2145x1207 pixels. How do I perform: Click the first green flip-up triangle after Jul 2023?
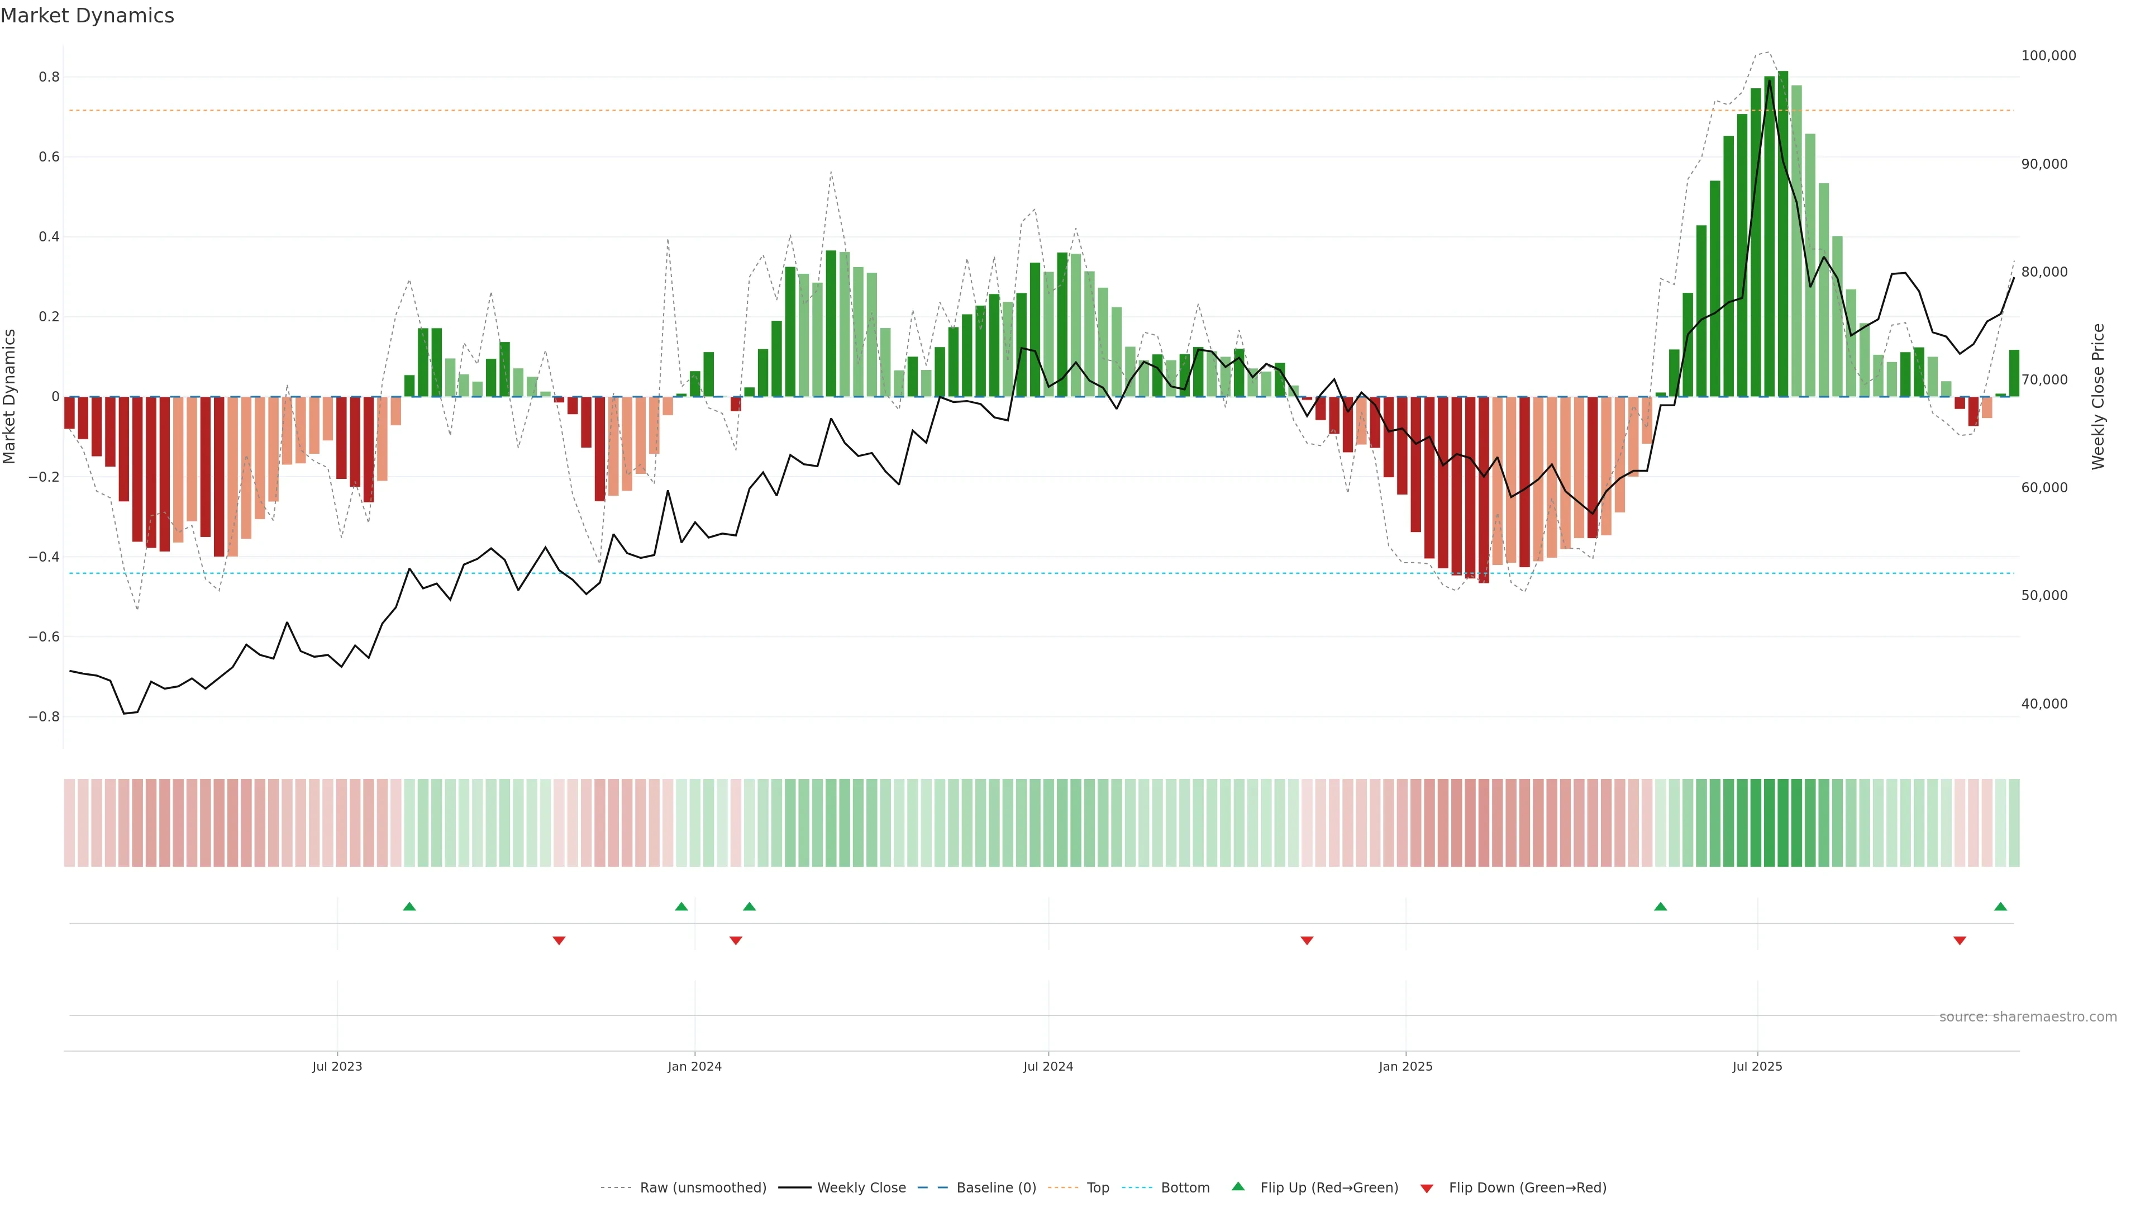pos(409,906)
